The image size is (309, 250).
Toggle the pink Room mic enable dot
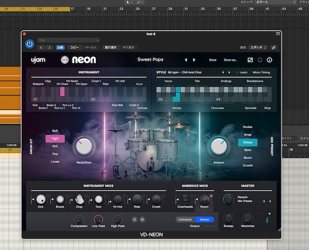211,196
